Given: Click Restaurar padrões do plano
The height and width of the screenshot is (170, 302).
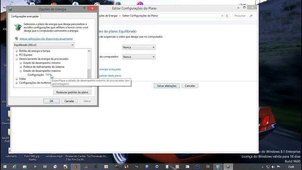Looking at the screenshot, I should (x=72, y=93).
